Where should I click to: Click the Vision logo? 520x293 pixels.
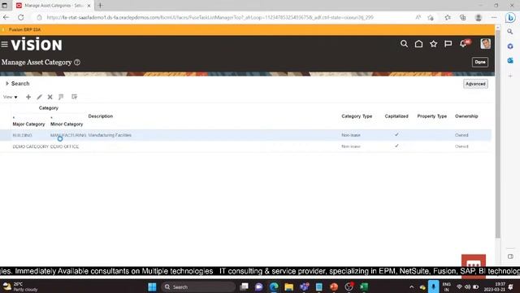pos(37,45)
